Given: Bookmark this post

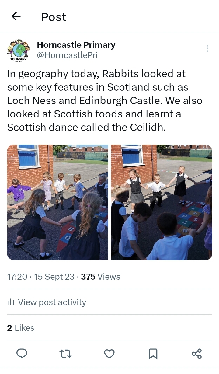Looking at the screenshot, I should coord(153,354).
